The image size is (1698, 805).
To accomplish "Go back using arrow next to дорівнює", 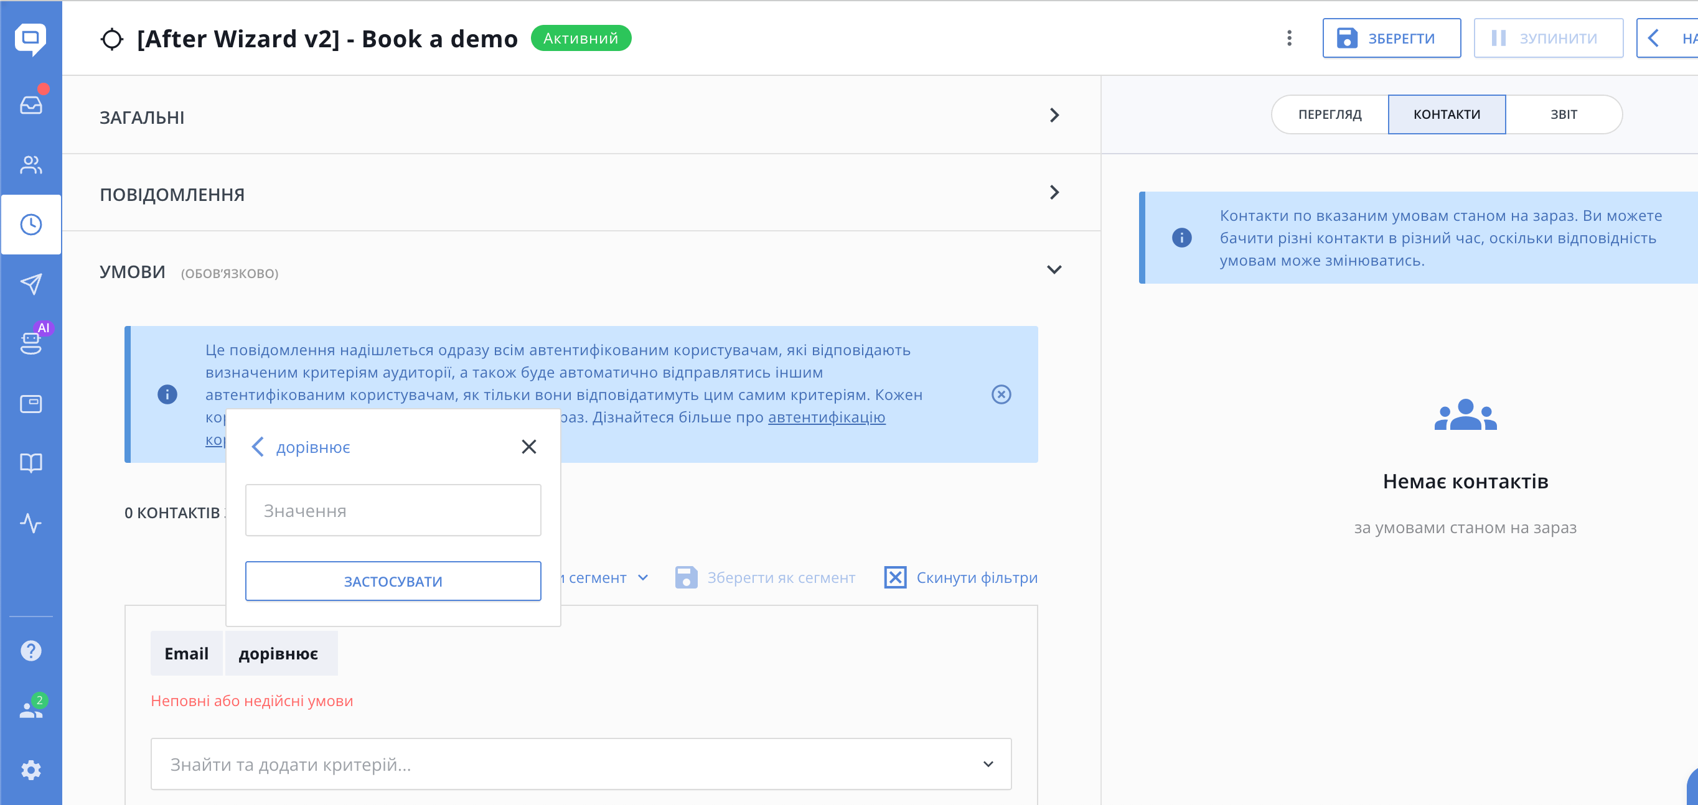I will pos(258,447).
